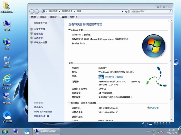
Task: Open Advanced system settings (高级系统设置)
Action: pyautogui.click(x=40, y=42)
